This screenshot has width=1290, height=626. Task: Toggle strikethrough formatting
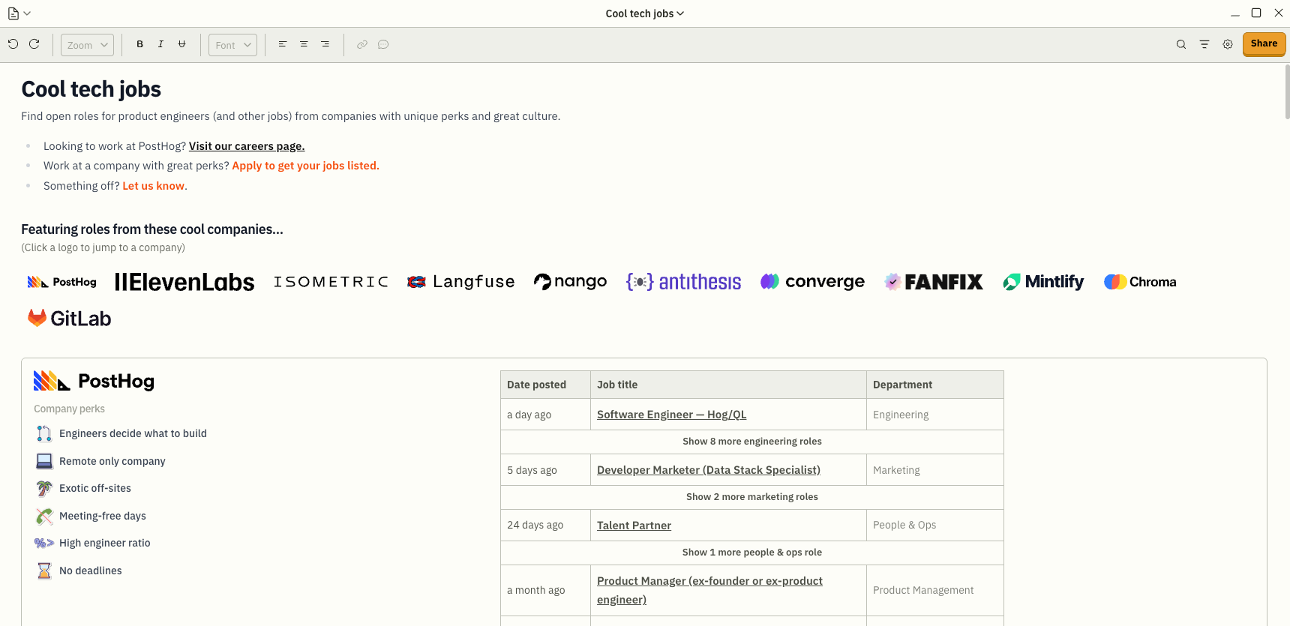181,44
